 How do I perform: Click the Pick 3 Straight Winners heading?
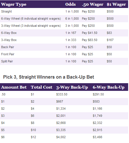point(49,77)
